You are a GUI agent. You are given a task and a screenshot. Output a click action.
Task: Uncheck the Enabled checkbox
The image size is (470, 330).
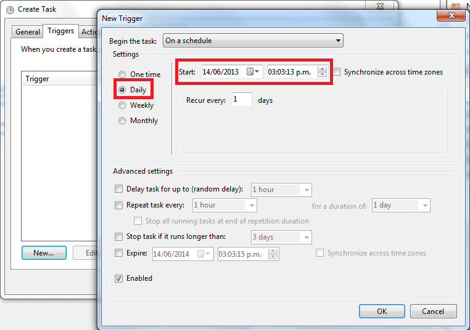118,278
